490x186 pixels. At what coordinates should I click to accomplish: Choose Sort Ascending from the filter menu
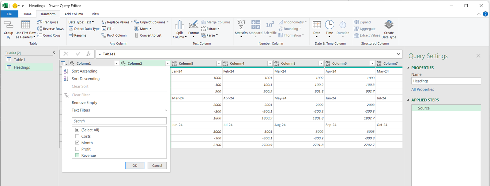pos(85,71)
